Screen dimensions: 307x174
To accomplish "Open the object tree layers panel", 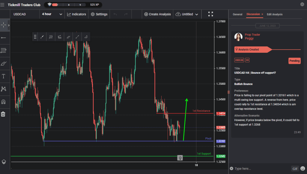I will [x=4, y=162].
